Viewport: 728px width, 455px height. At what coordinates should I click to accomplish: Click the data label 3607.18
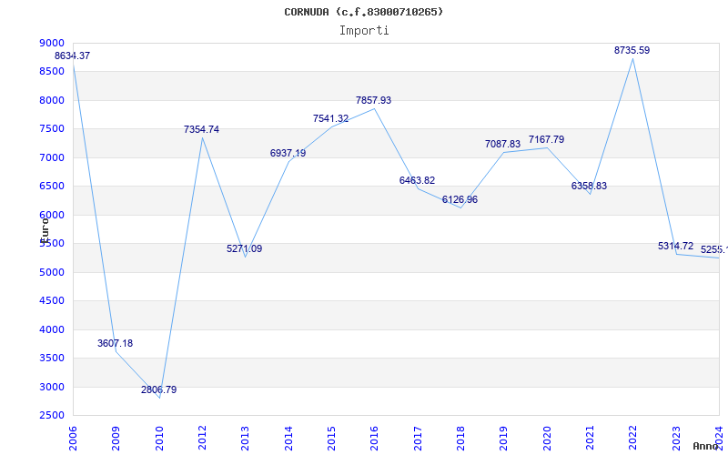coord(116,344)
